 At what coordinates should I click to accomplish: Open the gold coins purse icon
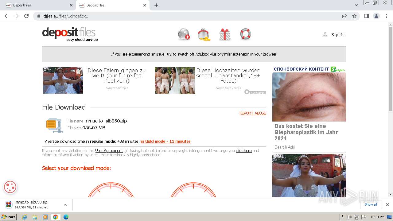tap(204, 35)
